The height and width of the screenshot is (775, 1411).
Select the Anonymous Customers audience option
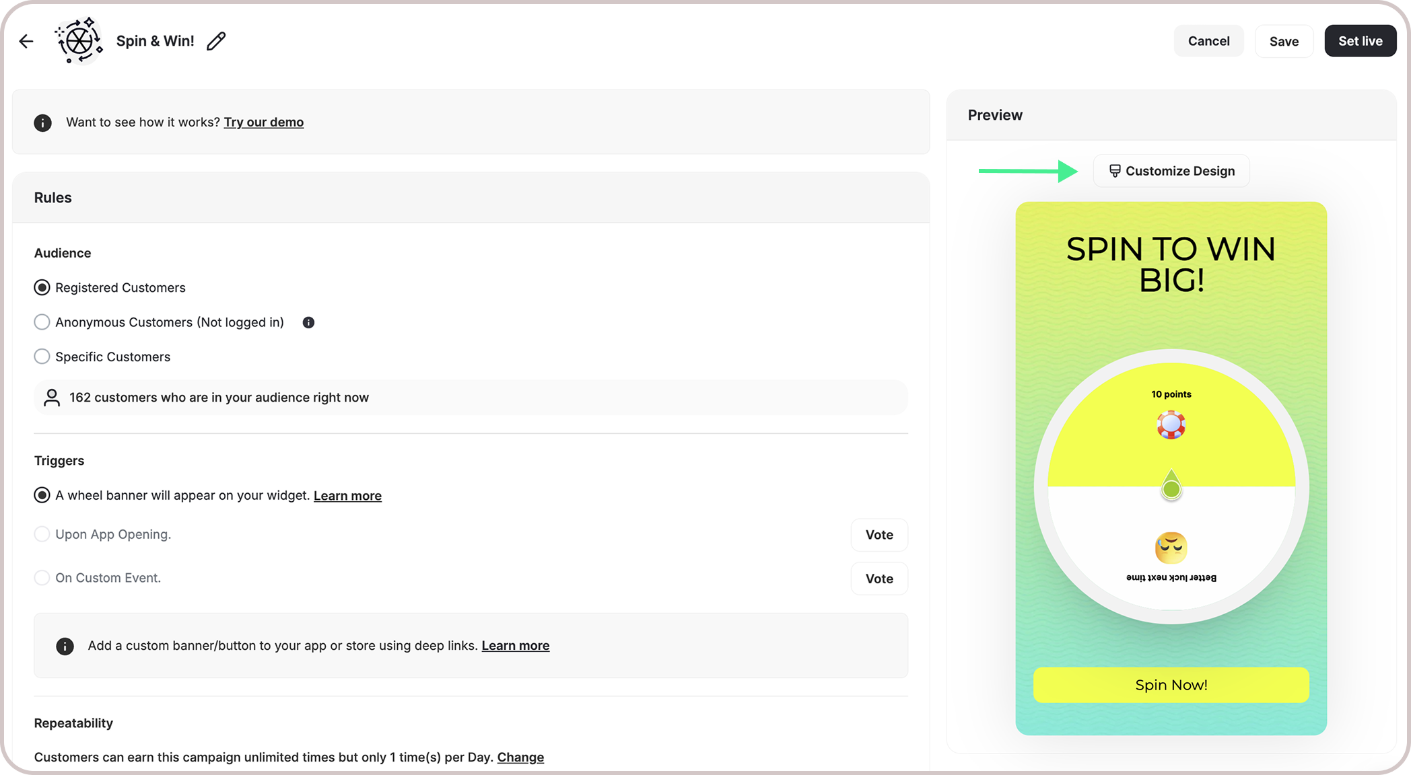click(x=42, y=322)
